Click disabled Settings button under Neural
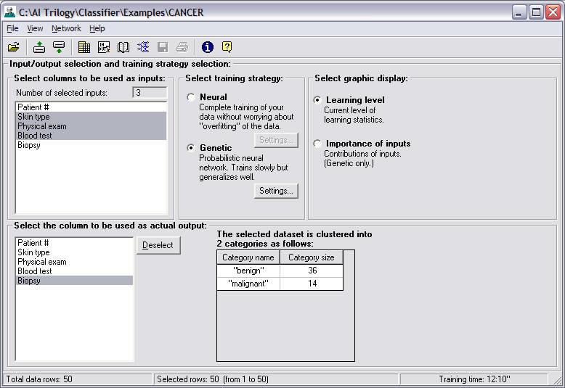Screen dimensions: 565x388 pos(276,140)
